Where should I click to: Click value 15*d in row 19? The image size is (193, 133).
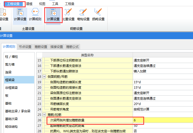pos(137,82)
